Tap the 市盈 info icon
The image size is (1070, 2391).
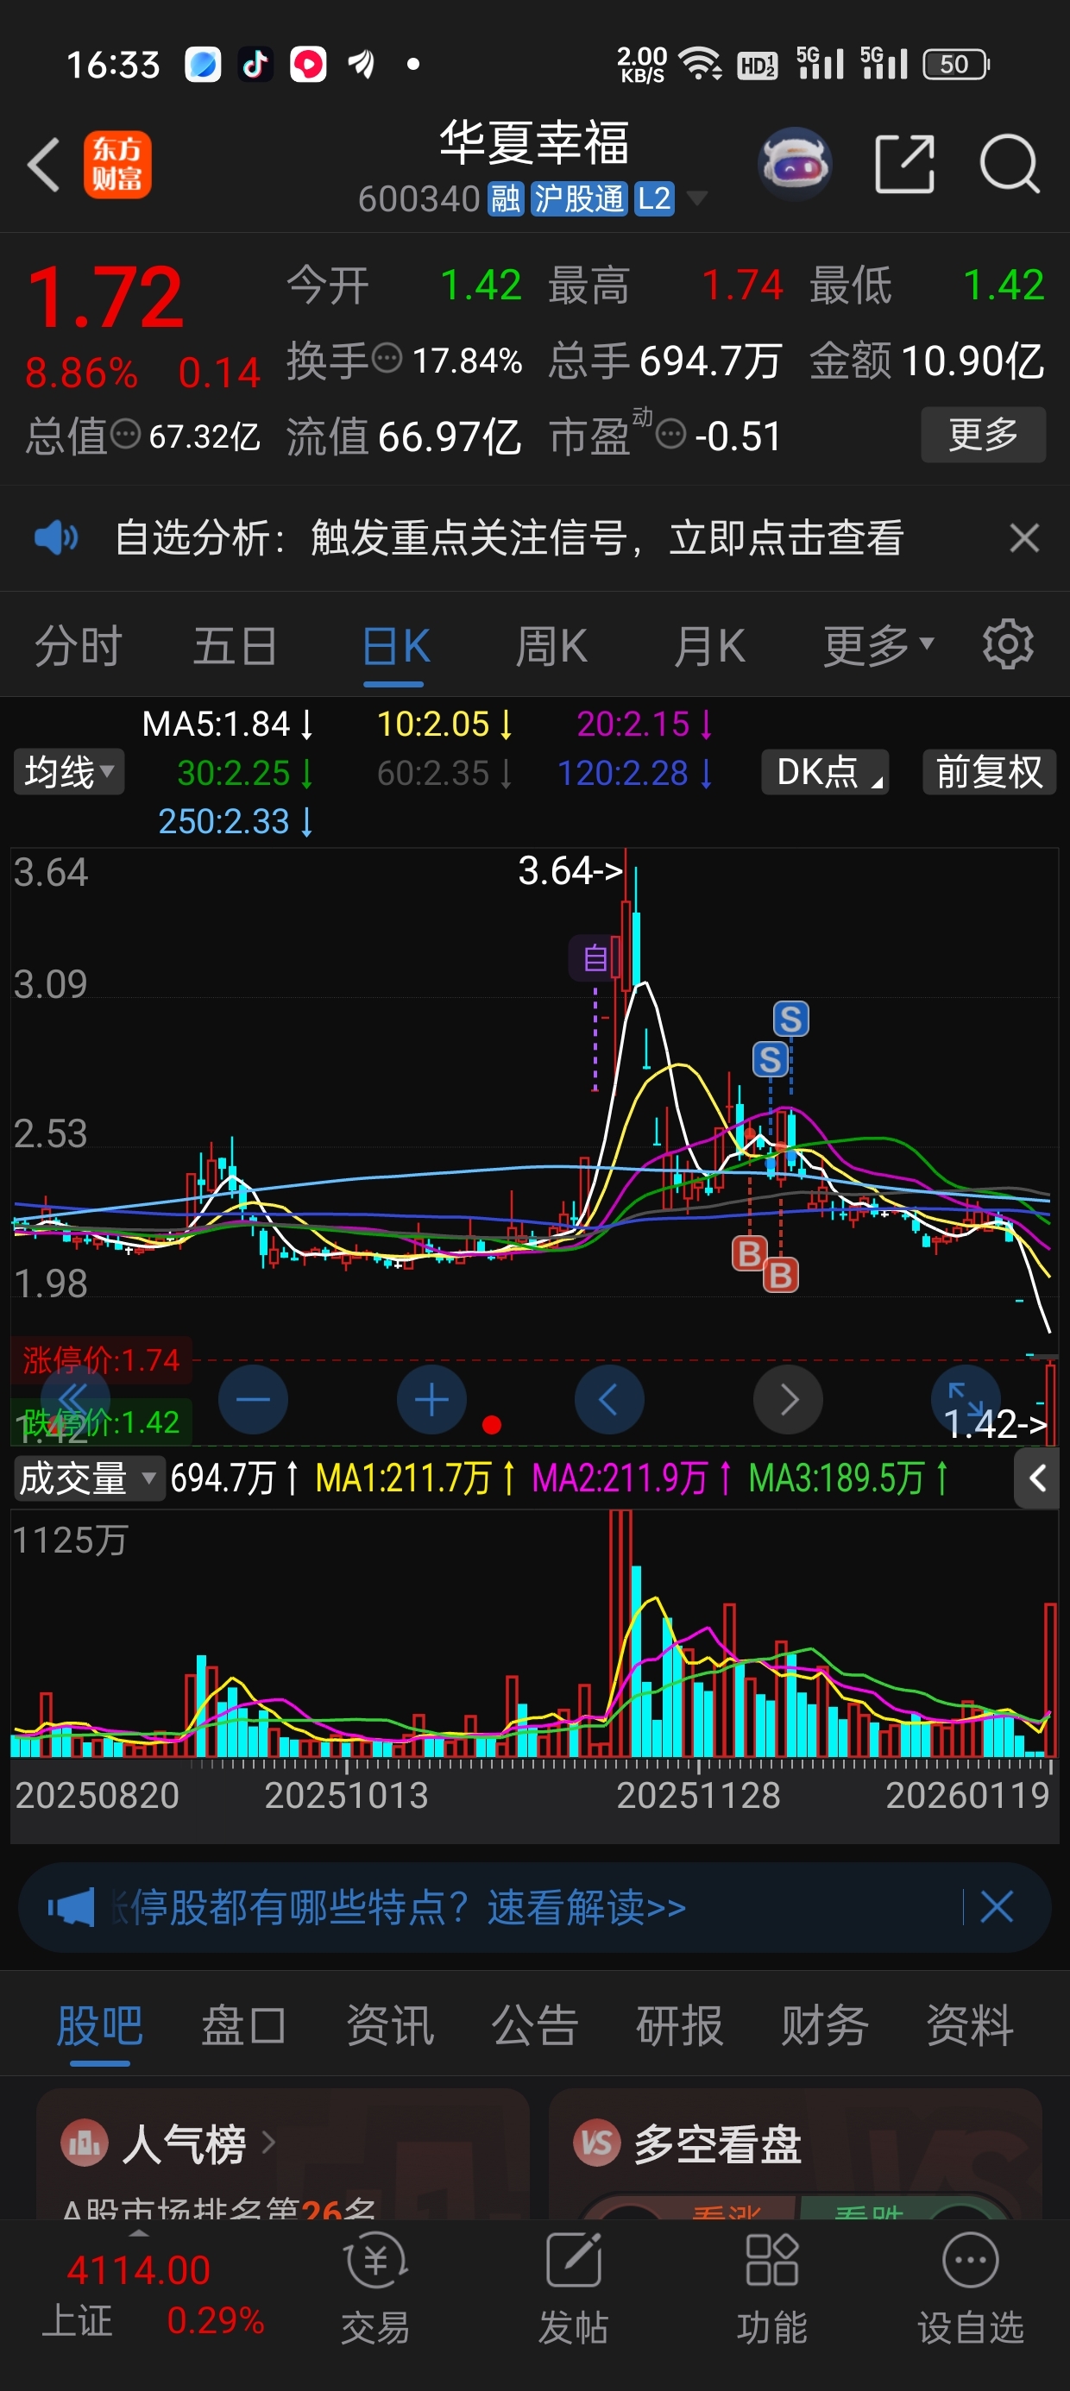(670, 434)
